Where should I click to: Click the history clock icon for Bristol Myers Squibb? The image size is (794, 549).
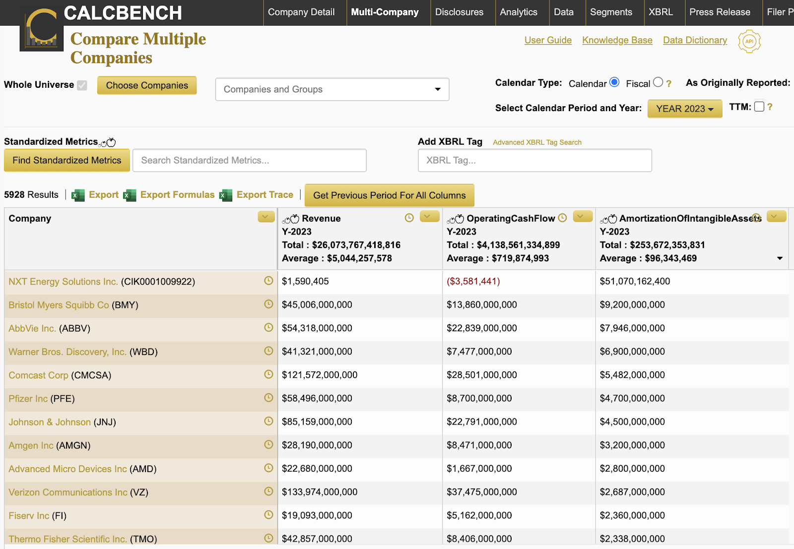[268, 304]
